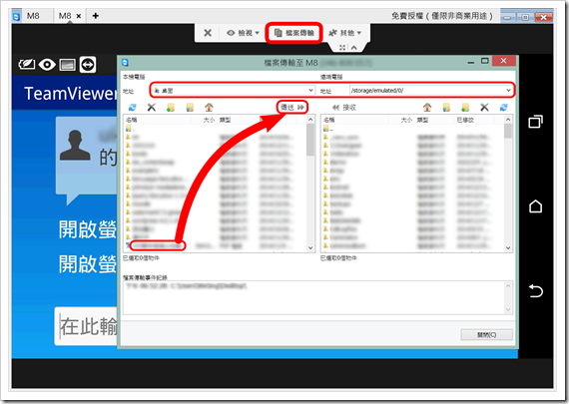Open the 其他 extras menu

(344, 33)
